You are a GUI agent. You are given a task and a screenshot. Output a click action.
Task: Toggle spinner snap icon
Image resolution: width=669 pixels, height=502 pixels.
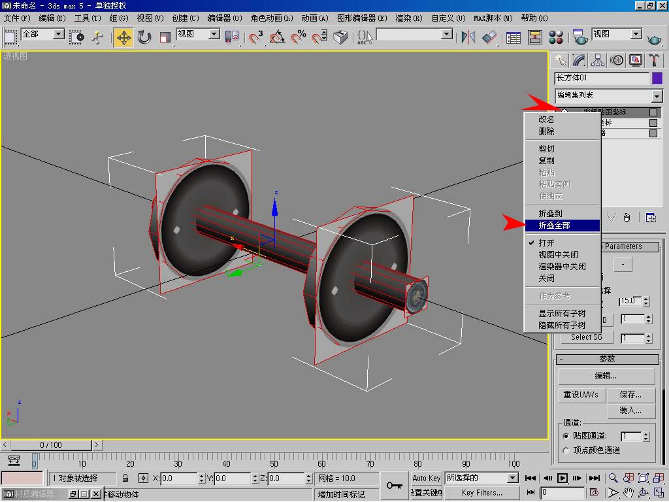(319, 37)
